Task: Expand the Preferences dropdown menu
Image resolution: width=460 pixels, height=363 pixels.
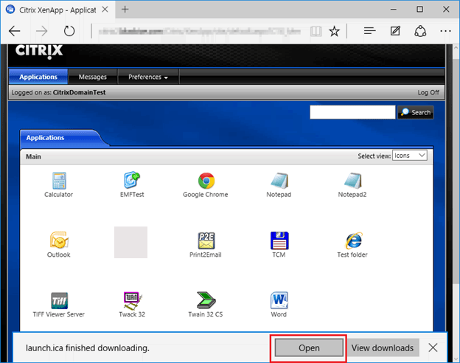Action: pos(148,77)
